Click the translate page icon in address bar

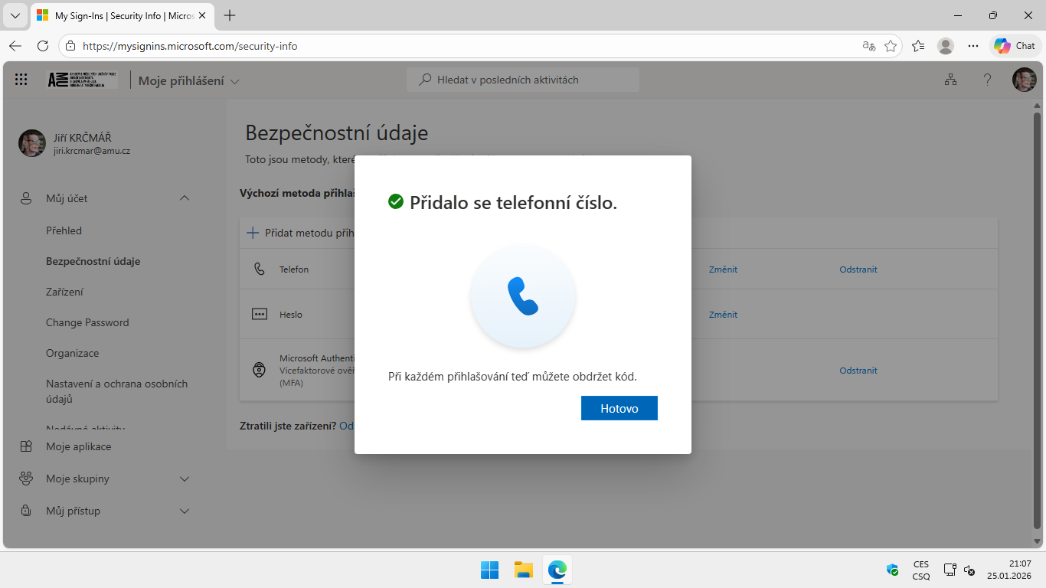click(868, 46)
